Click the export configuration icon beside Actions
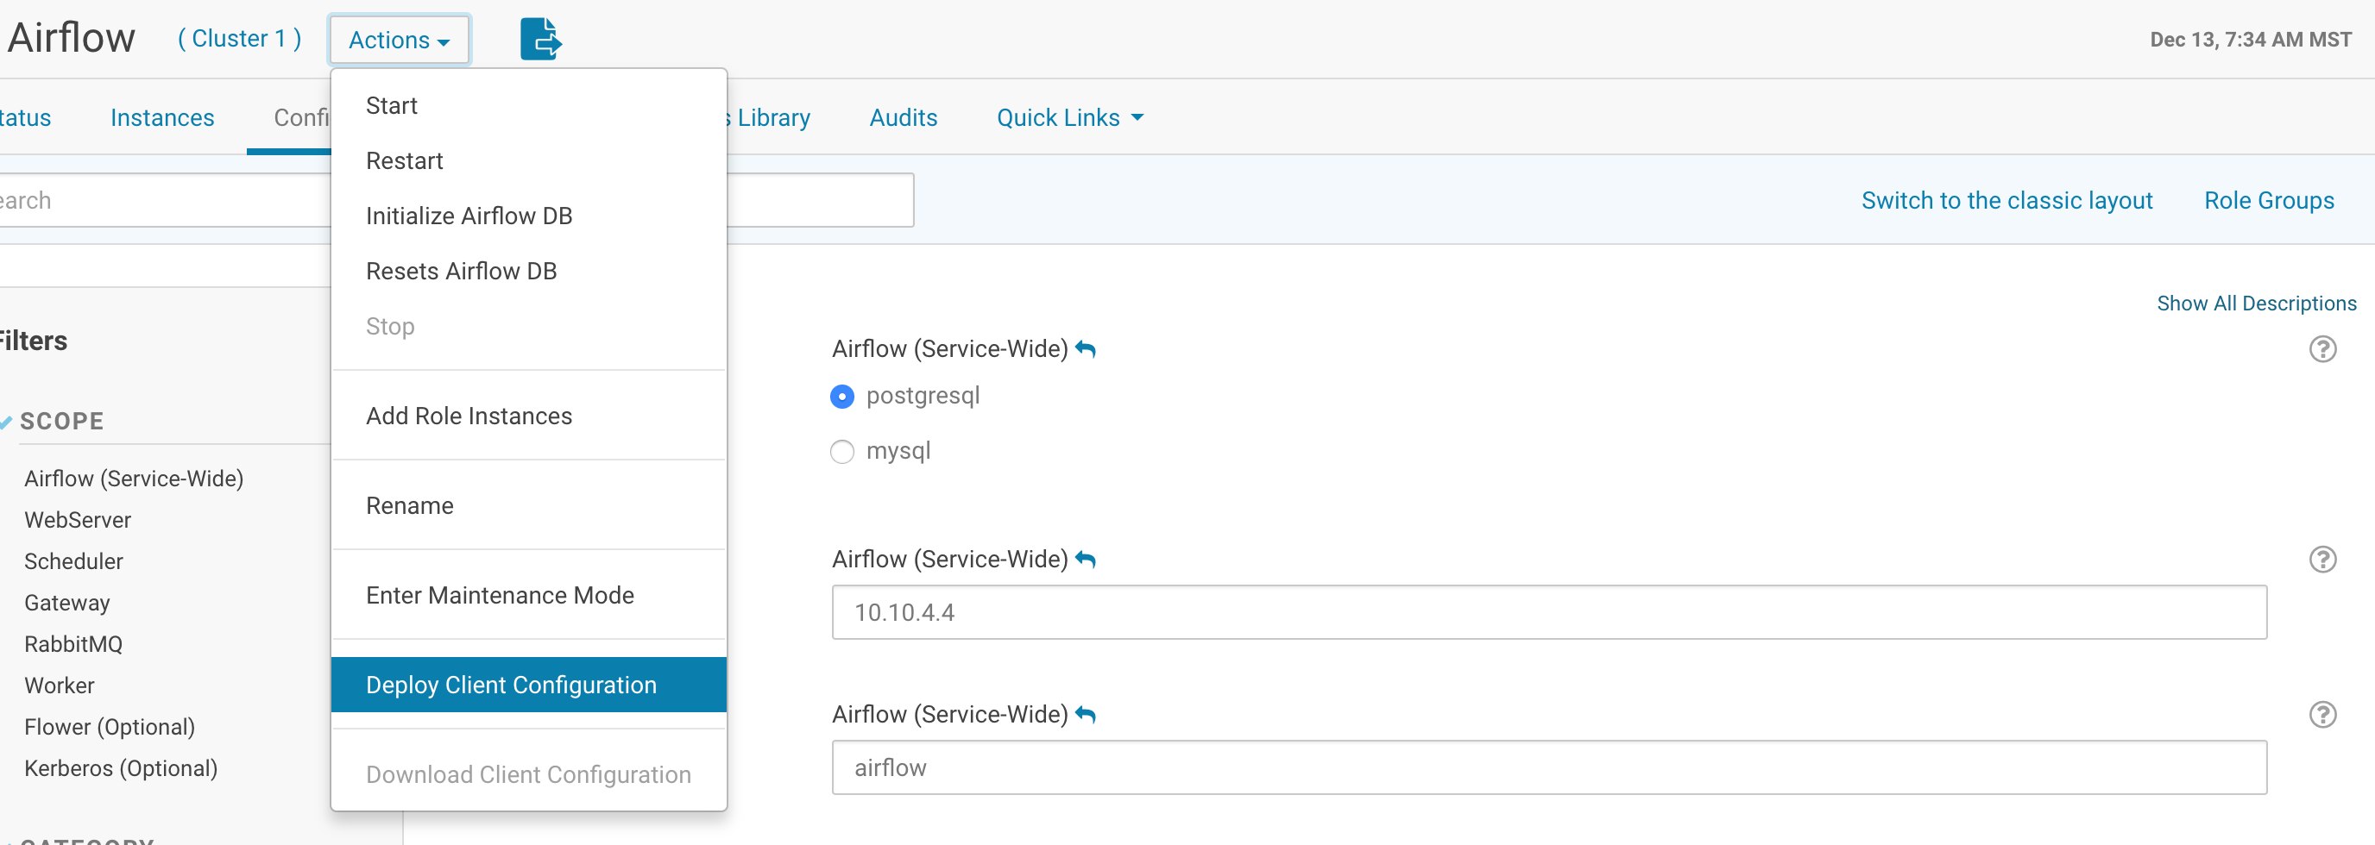 pos(540,39)
